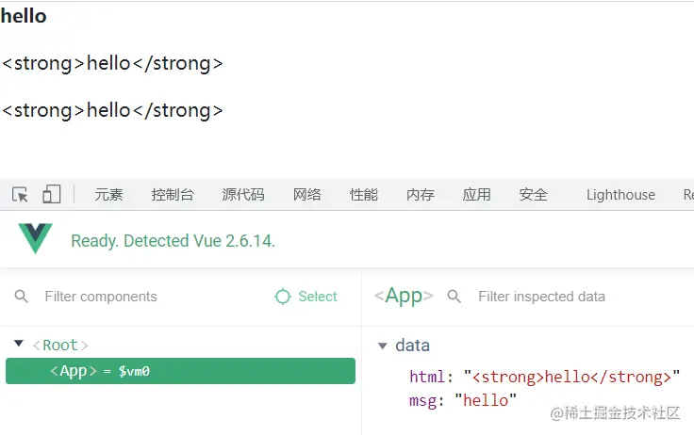
Task: Open the 元素 tab
Action: pyautogui.click(x=108, y=195)
